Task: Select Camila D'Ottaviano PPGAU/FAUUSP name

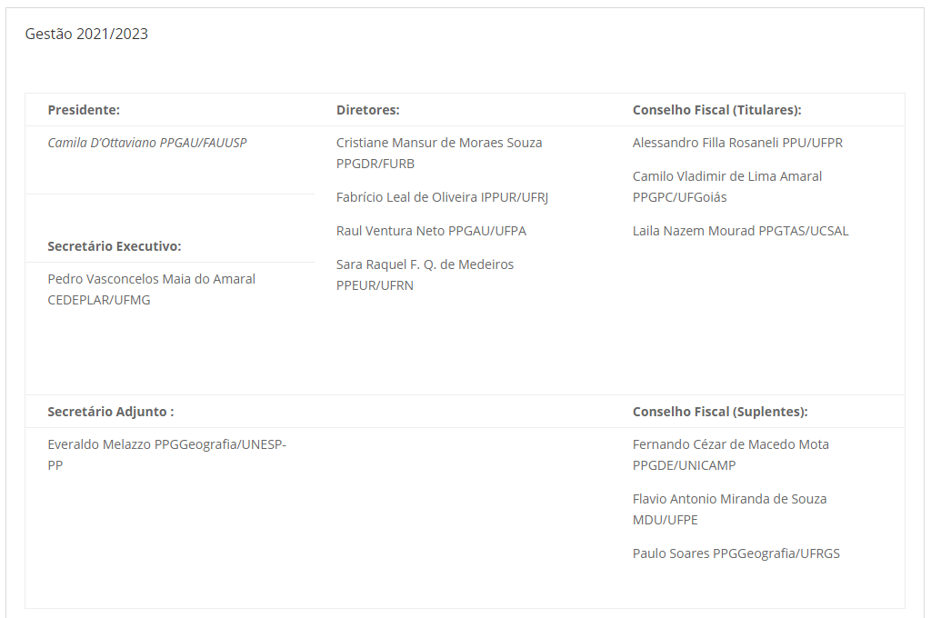Action: pyautogui.click(x=147, y=143)
